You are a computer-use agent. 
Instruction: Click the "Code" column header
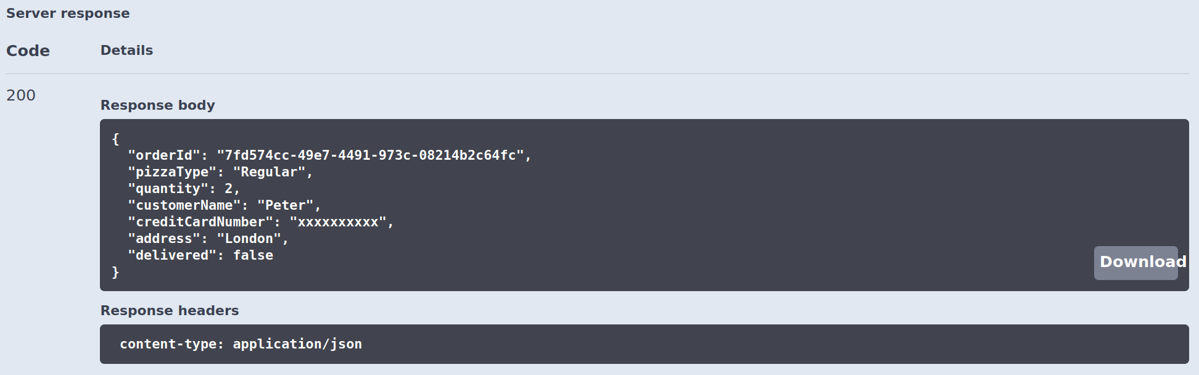(x=28, y=51)
